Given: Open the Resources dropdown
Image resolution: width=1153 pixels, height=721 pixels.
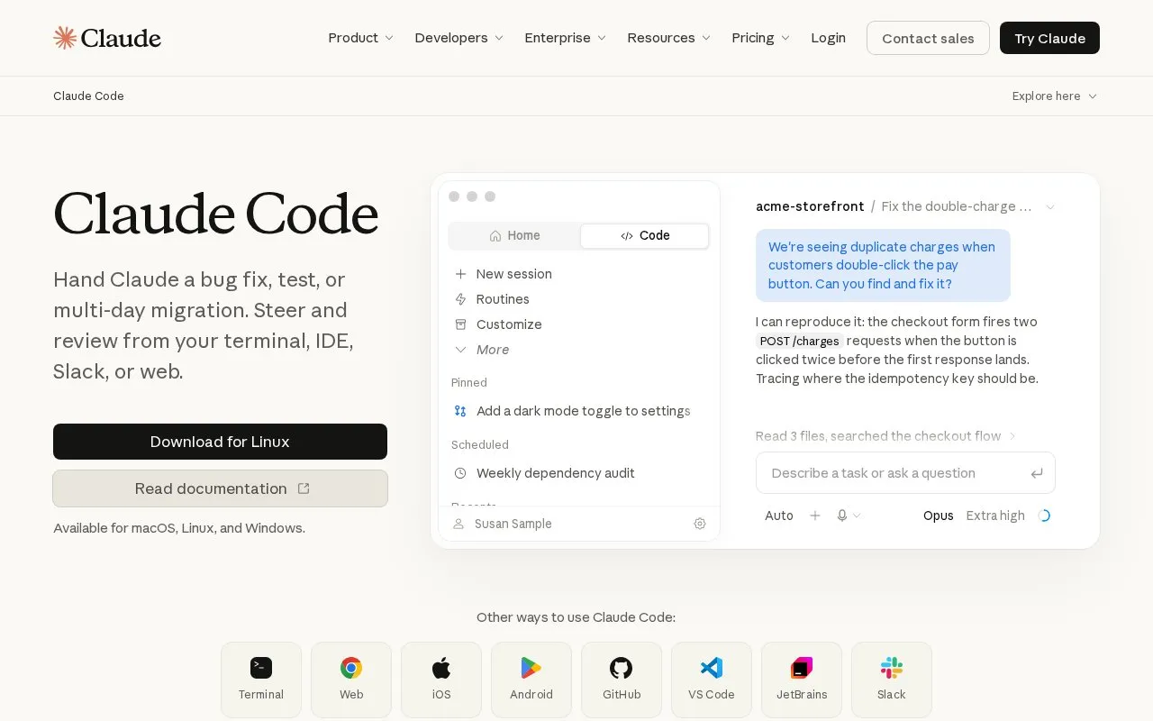Looking at the screenshot, I should [669, 38].
